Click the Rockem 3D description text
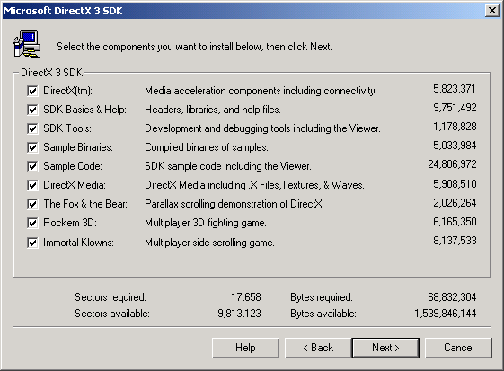 tap(206, 223)
